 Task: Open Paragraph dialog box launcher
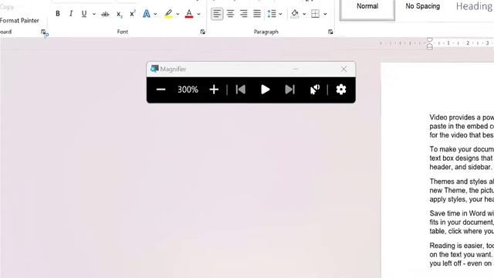330,32
